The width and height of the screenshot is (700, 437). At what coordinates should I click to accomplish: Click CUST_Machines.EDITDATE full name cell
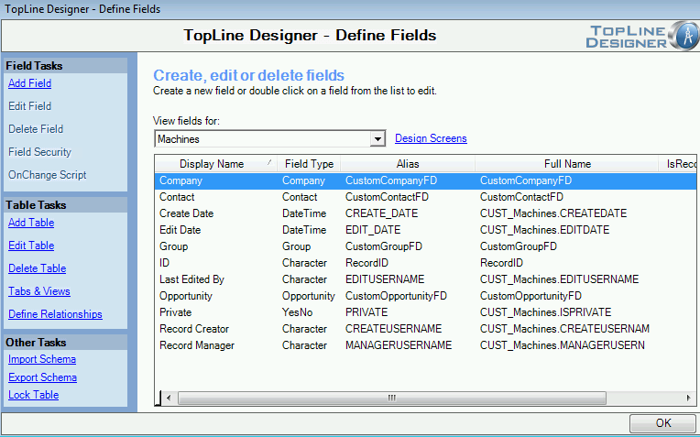[x=544, y=230]
